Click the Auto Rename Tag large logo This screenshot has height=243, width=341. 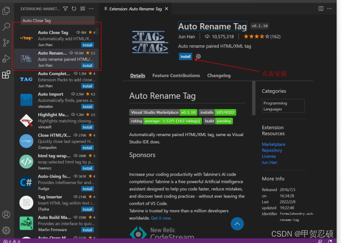click(x=150, y=42)
